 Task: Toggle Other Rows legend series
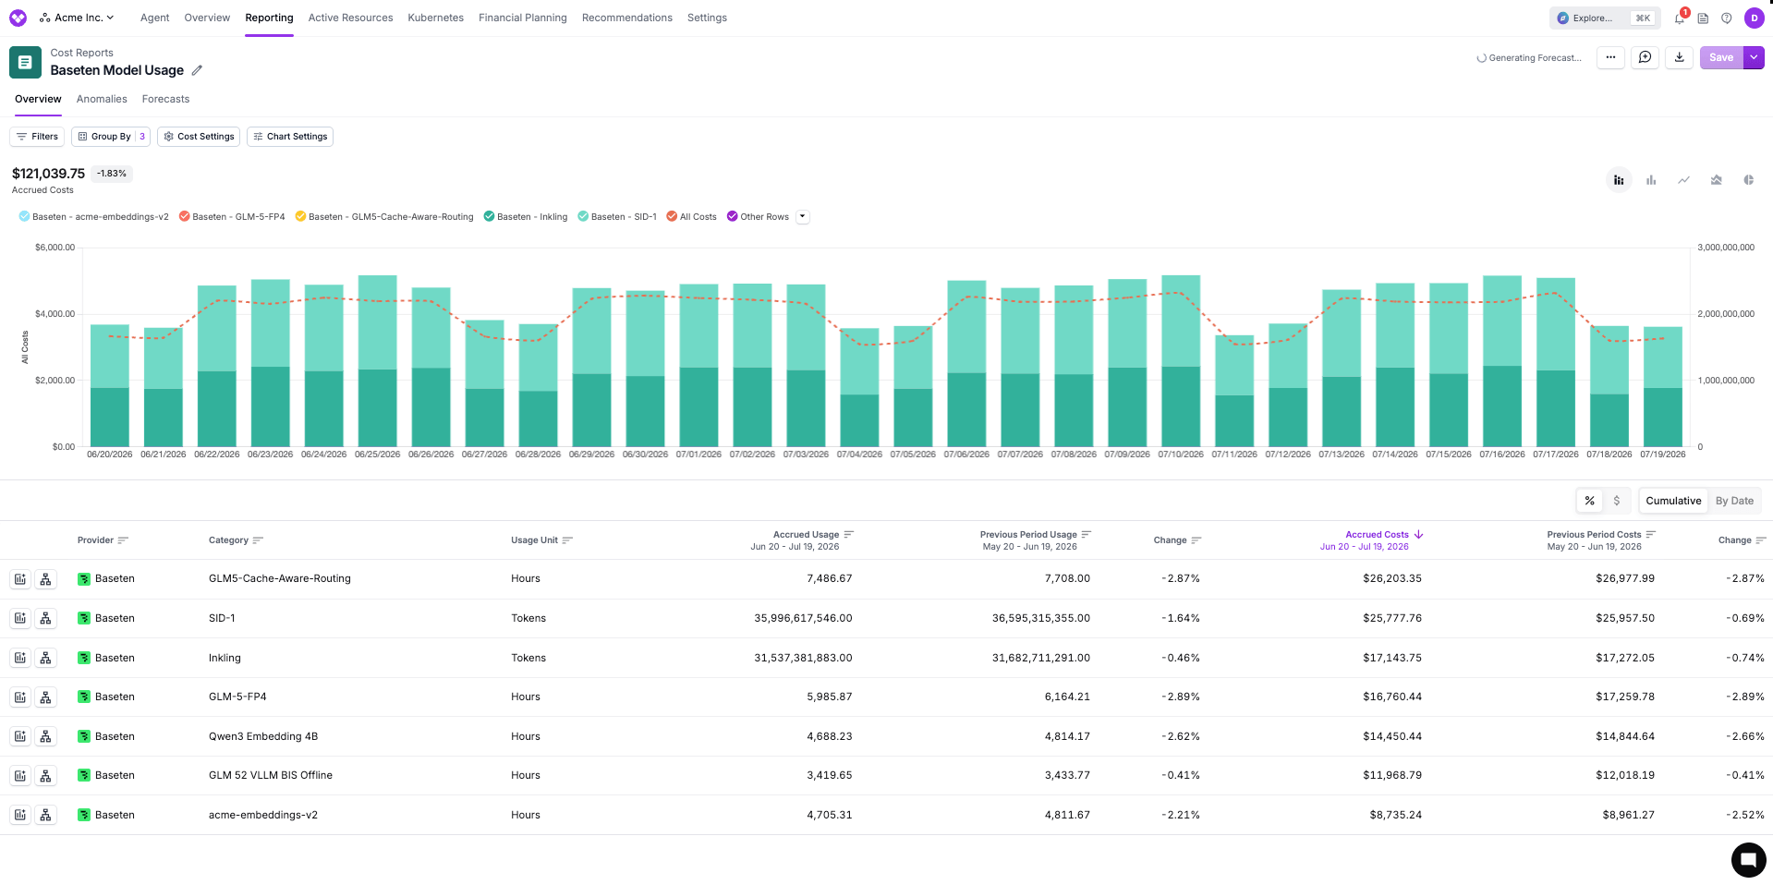pyautogui.click(x=758, y=217)
